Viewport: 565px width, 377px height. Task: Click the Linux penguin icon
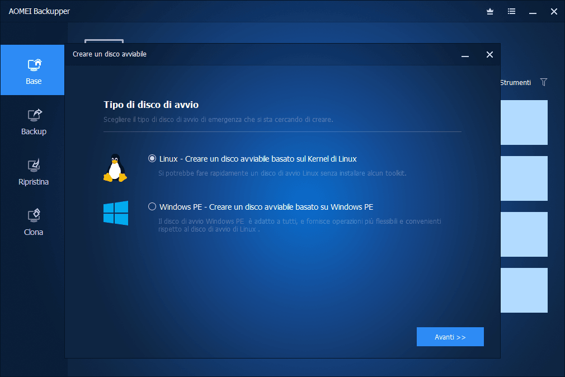point(115,168)
